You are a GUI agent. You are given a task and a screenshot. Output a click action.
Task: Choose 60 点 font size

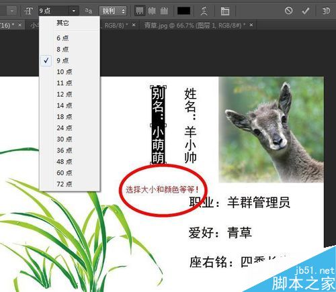[x=69, y=173]
